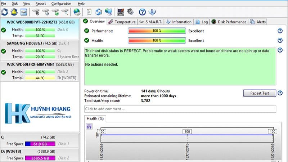The width and height of the screenshot is (288, 162).
Task: Click the yellow warning alert toolbar icon
Action: click(x=14, y=12)
